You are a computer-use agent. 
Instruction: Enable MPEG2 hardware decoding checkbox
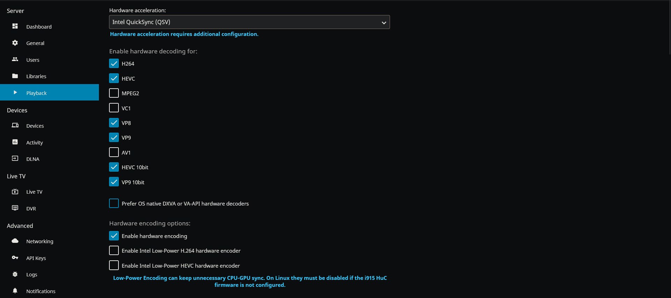(x=114, y=93)
